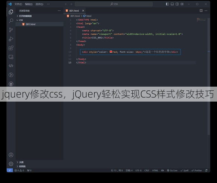Click the VS Code logo in title bar
The width and height of the screenshot is (217, 183).
click(x=10, y=4)
